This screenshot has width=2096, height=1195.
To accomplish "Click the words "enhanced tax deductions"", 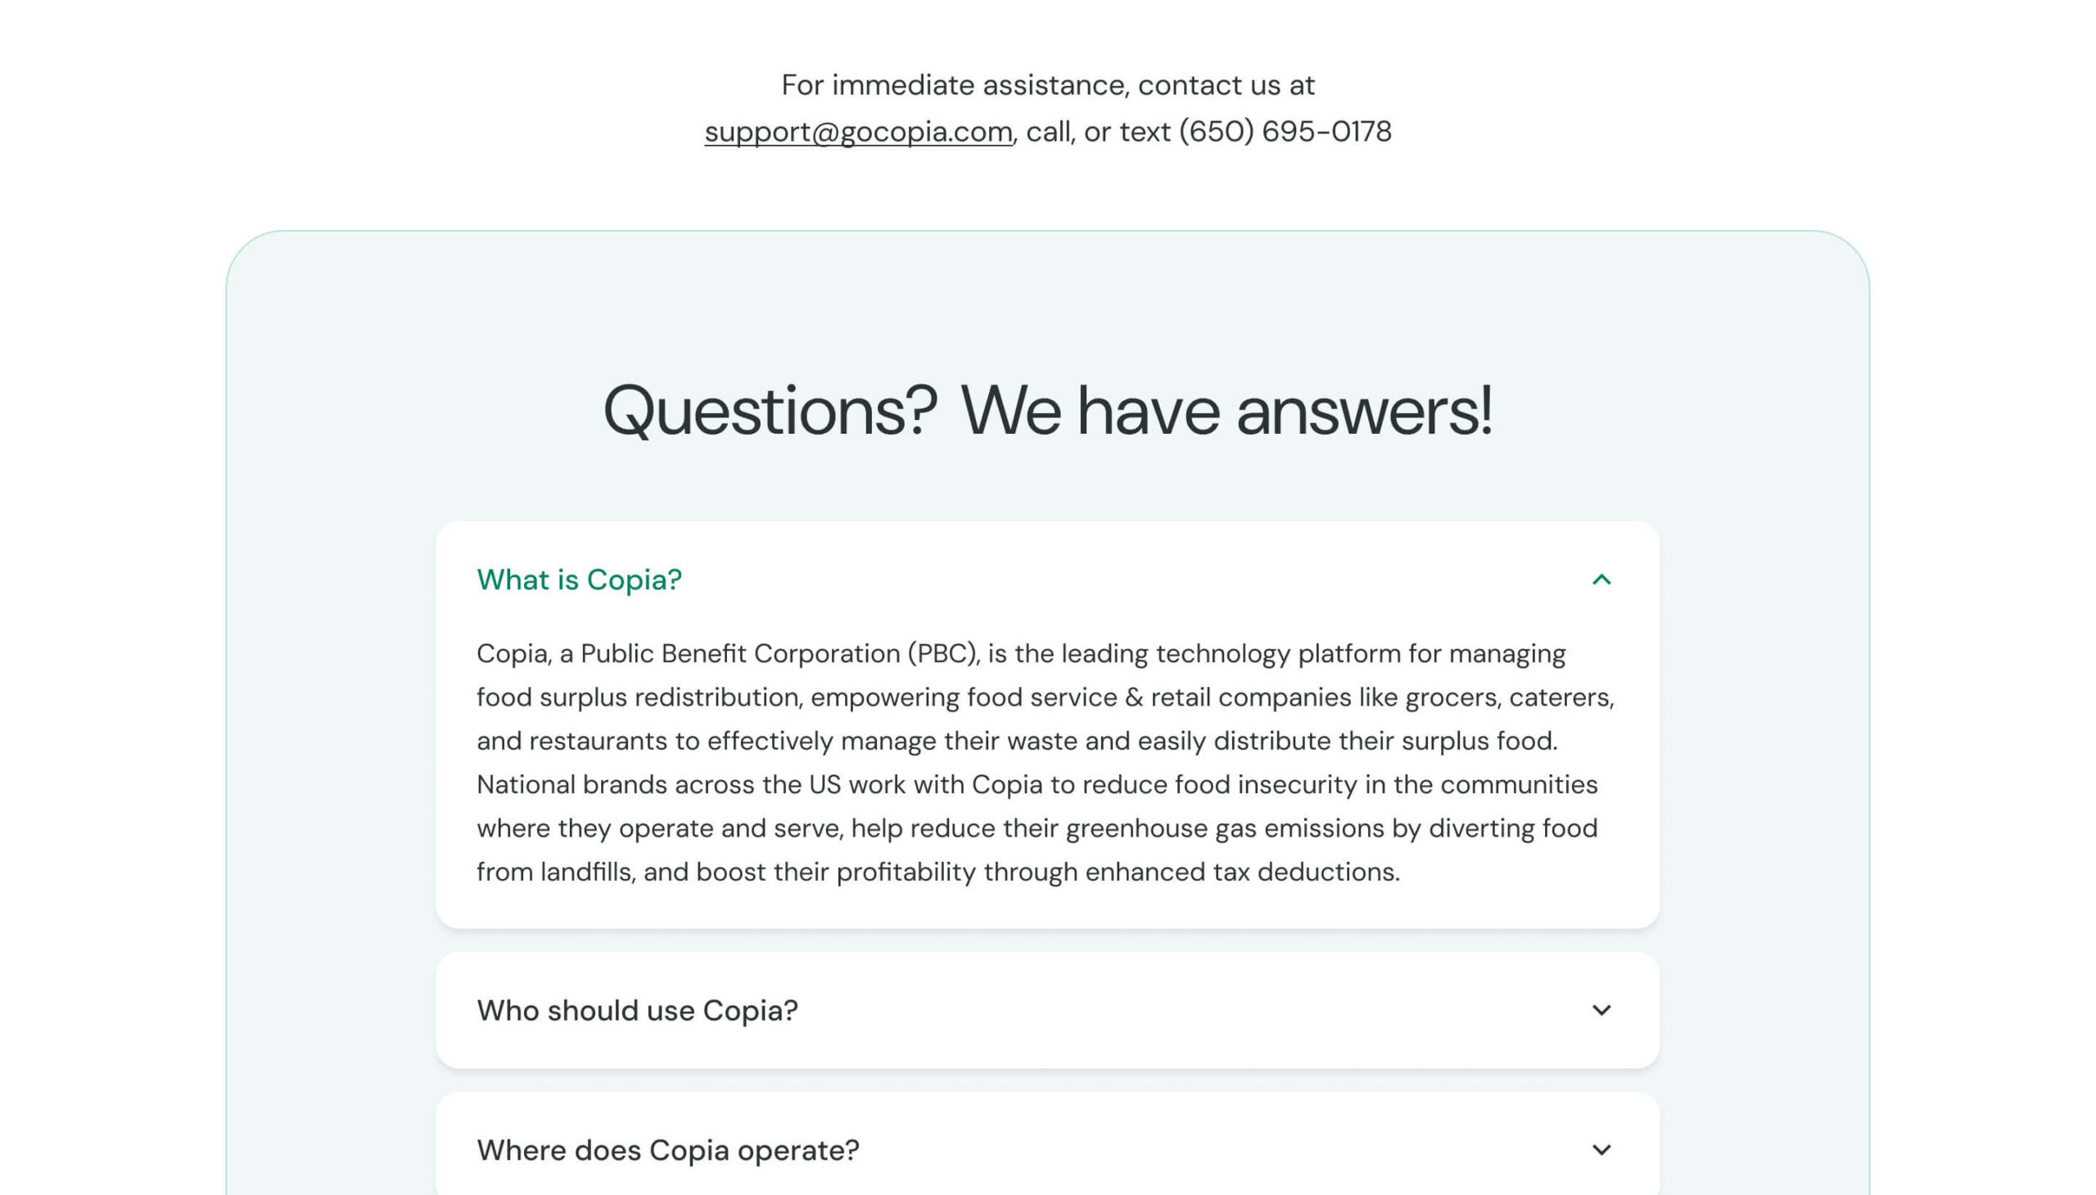I will coord(1241,872).
